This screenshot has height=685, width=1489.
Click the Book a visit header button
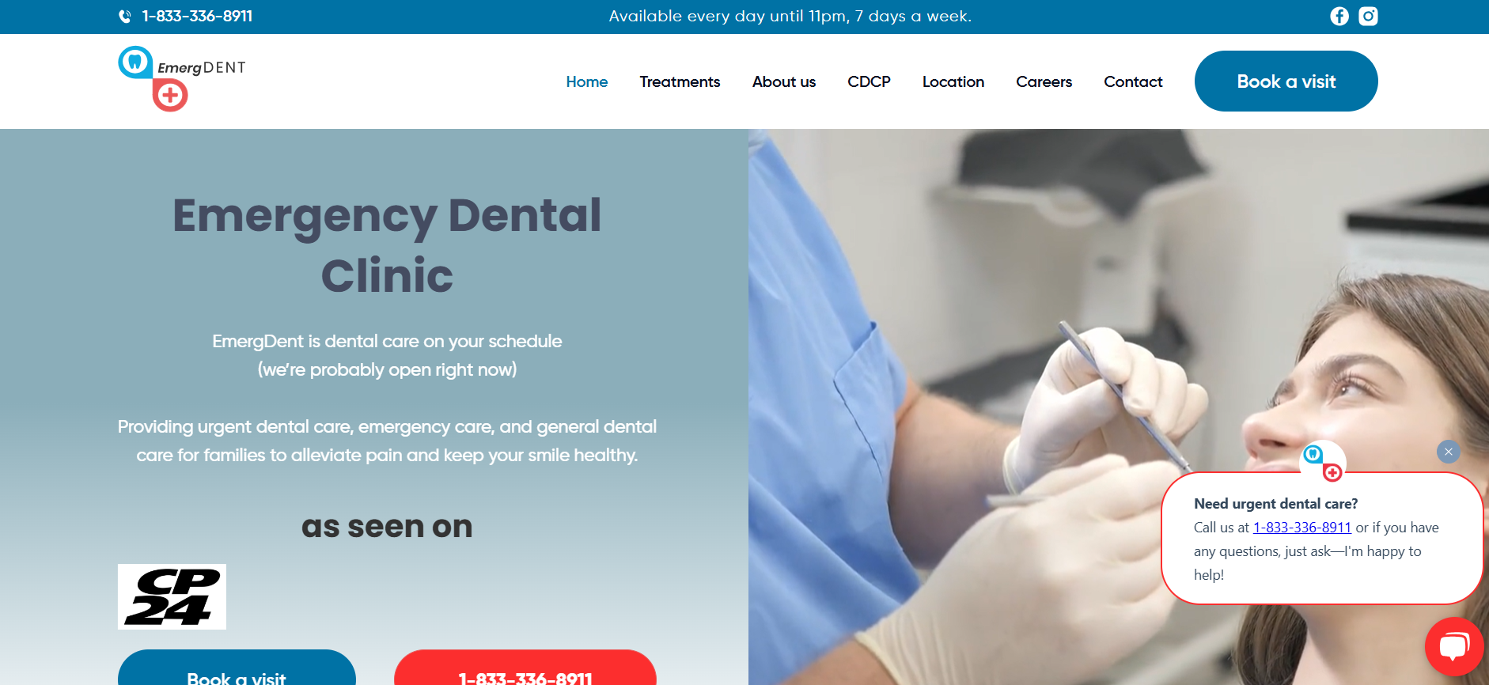pyautogui.click(x=1286, y=81)
